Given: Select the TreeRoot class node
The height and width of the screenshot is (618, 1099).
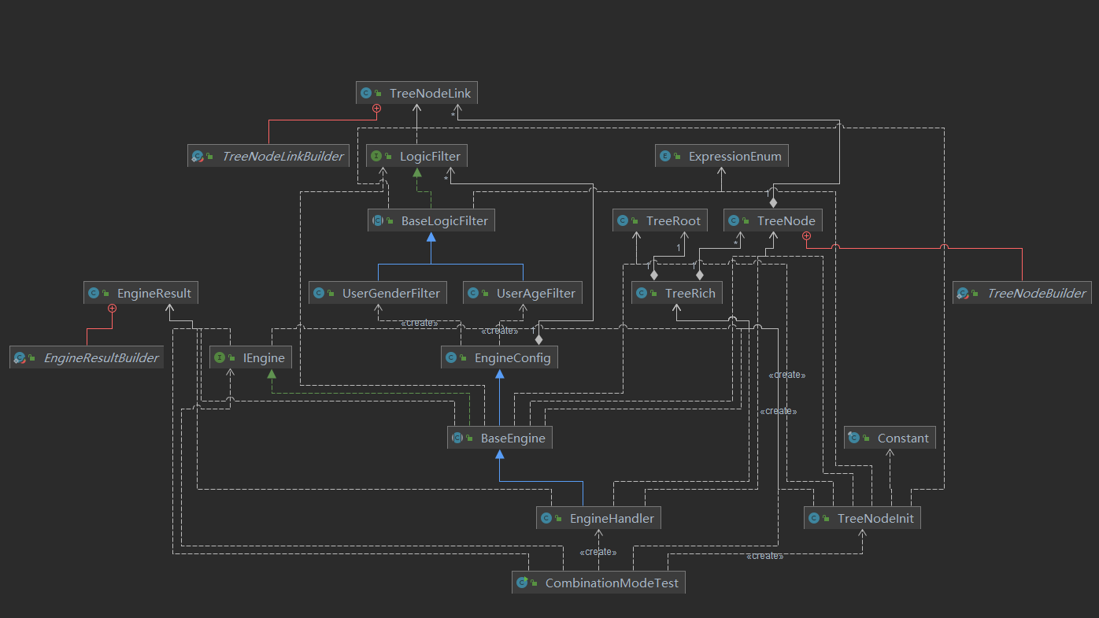Looking at the screenshot, I should [x=660, y=220].
